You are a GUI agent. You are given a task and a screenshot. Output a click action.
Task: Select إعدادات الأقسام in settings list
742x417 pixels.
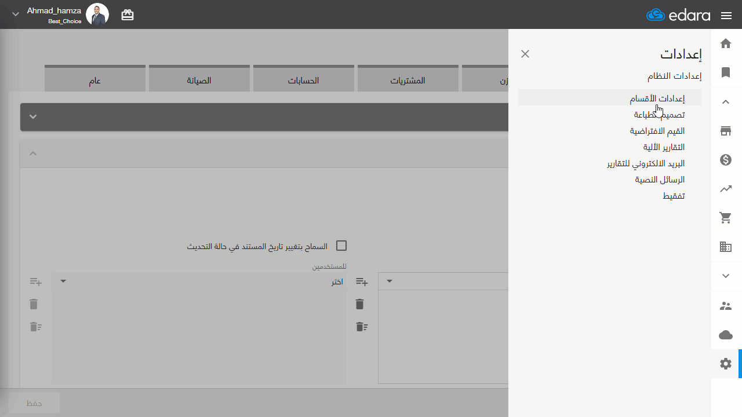pyautogui.click(x=610, y=98)
